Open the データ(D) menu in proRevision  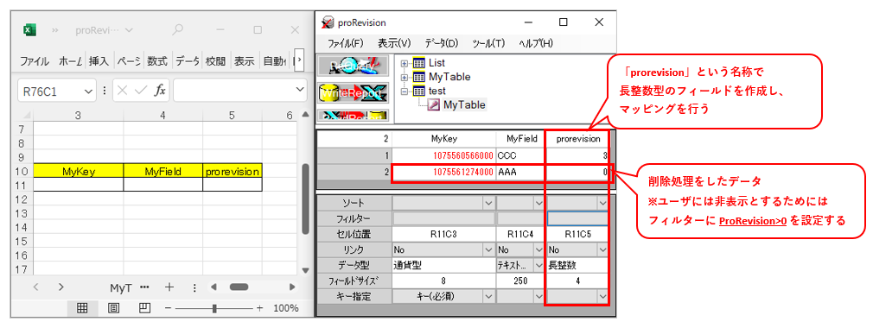click(441, 43)
